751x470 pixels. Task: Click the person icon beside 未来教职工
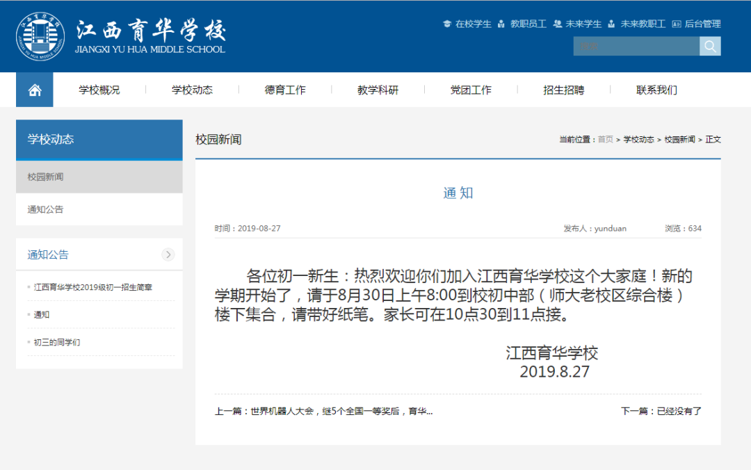click(611, 24)
